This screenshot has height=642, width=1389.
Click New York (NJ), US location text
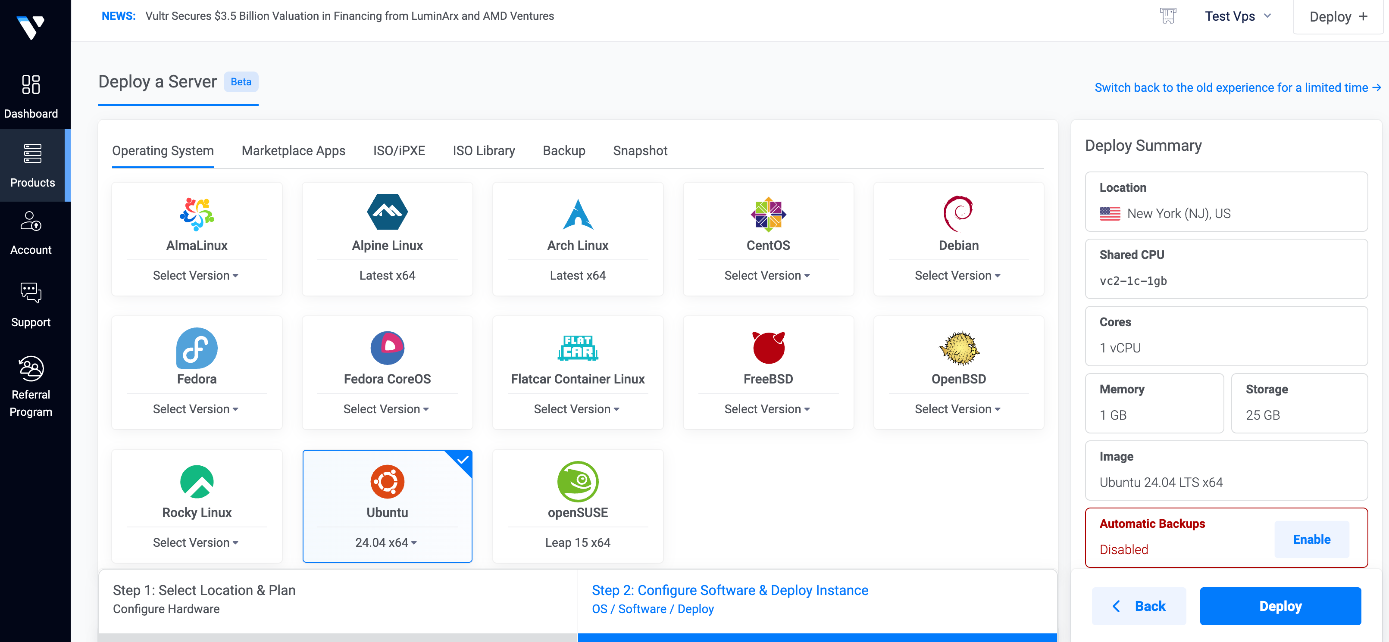pos(1179,213)
